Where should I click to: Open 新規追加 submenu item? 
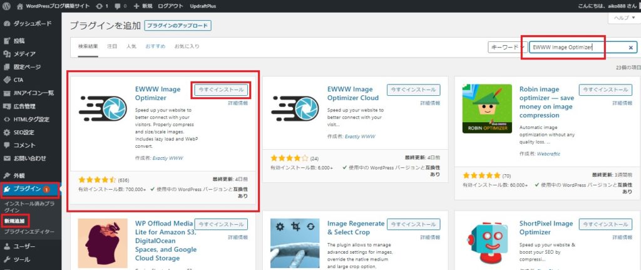pyautogui.click(x=14, y=221)
